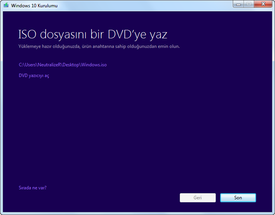The height and width of the screenshot is (215, 275).
Task: Open the C:\Users\NeutralizeR\Desktop\Windows.iso path link
Action: pyautogui.click(x=63, y=65)
